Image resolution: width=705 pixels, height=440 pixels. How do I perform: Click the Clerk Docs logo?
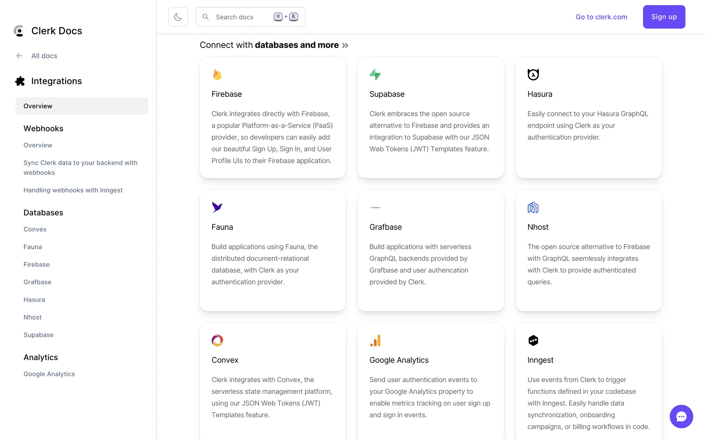coord(48,31)
